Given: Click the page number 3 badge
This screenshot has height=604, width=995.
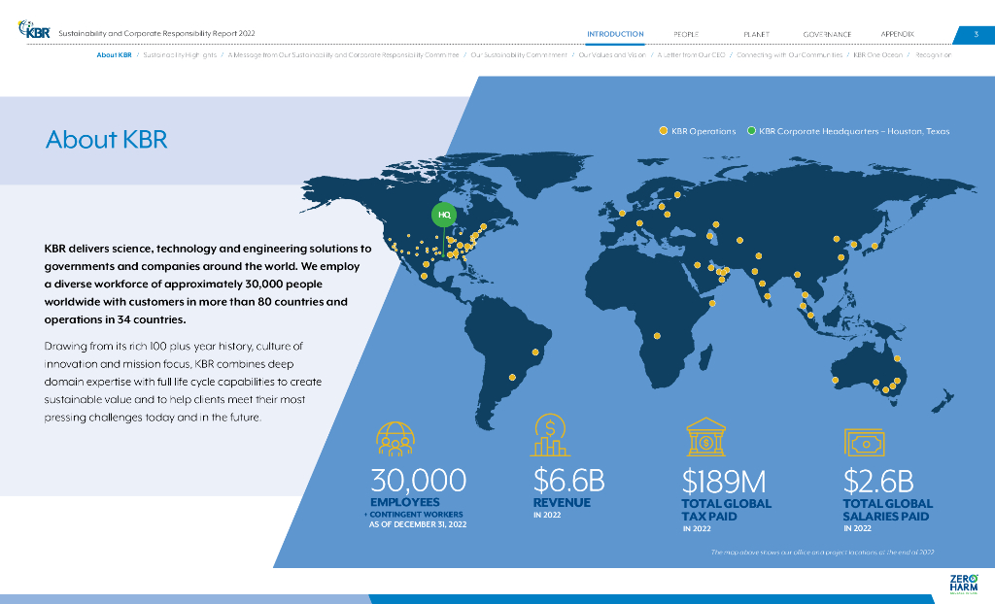Looking at the screenshot, I should 976,34.
